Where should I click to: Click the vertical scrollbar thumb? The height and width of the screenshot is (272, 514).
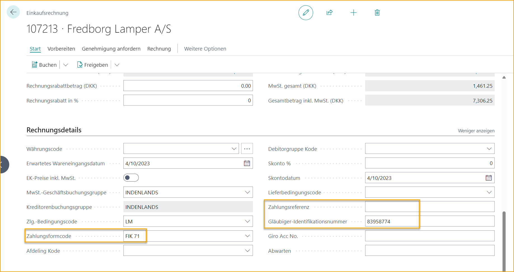click(504, 240)
